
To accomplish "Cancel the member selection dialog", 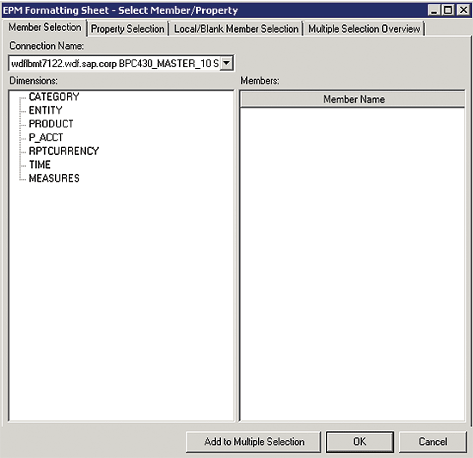I will tap(433, 442).
